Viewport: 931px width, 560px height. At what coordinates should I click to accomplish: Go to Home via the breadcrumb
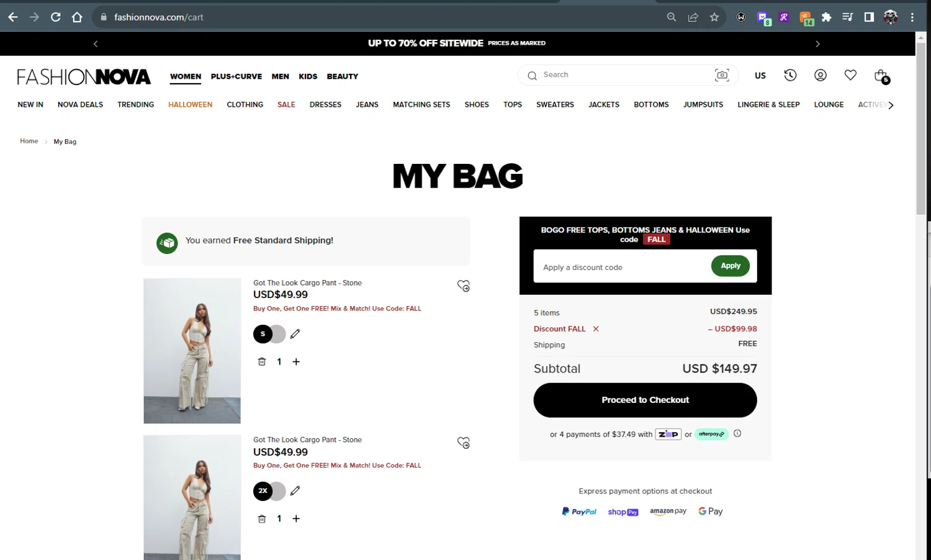tap(29, 142)
